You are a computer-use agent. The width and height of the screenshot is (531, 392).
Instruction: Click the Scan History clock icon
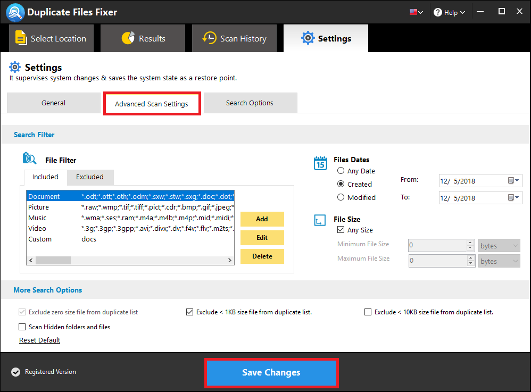click(209, 38)
